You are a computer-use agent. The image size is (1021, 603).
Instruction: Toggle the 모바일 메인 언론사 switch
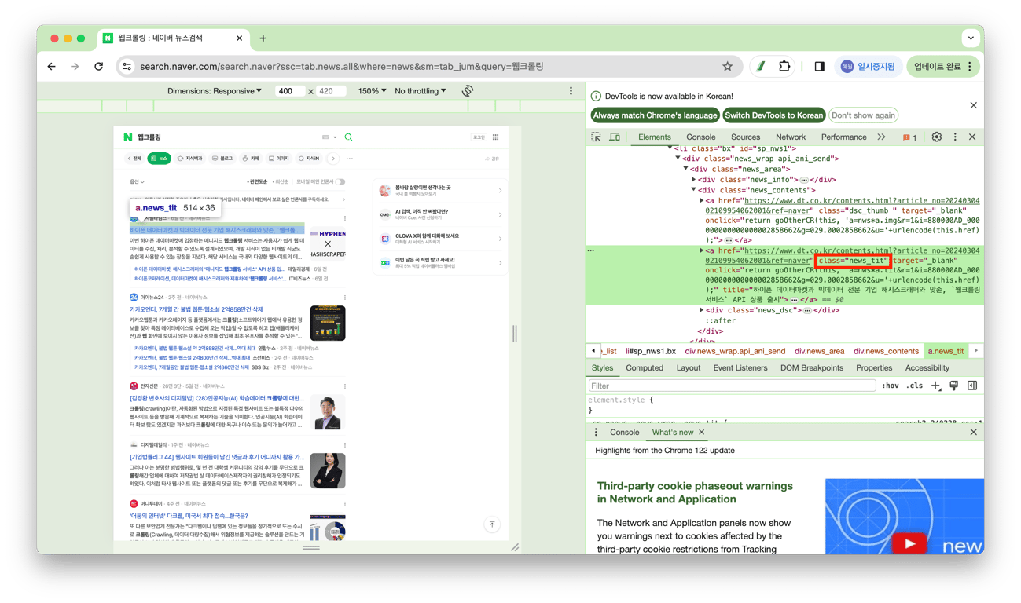click(x=340, y=181)
